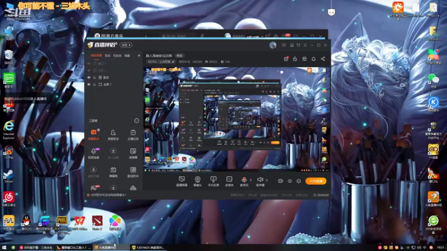This screenshot has width=447, height=251.
Task: Add a new scene with plus icon
Action: point(139,55)
